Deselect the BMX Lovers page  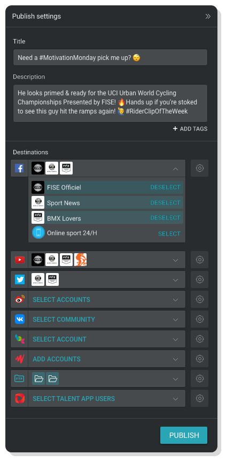point(165,218)
